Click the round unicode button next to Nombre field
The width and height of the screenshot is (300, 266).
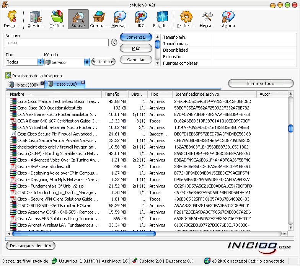click(x=114, y=42)
